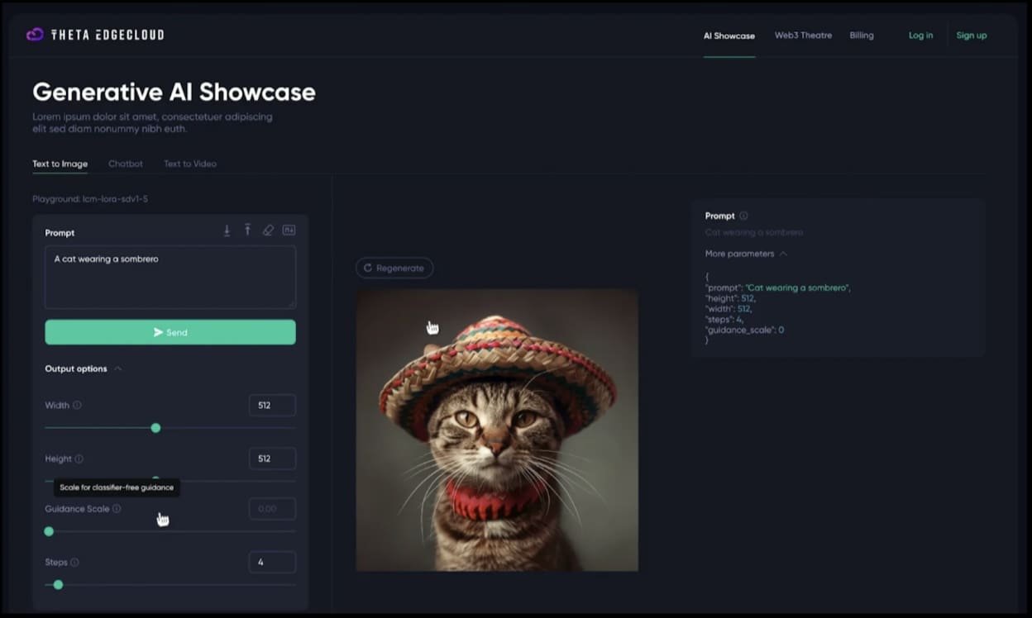This screenshot has height=618, width=1032.
Task: Switch to the Chatbot tab
Action: (x=126, y=164)
